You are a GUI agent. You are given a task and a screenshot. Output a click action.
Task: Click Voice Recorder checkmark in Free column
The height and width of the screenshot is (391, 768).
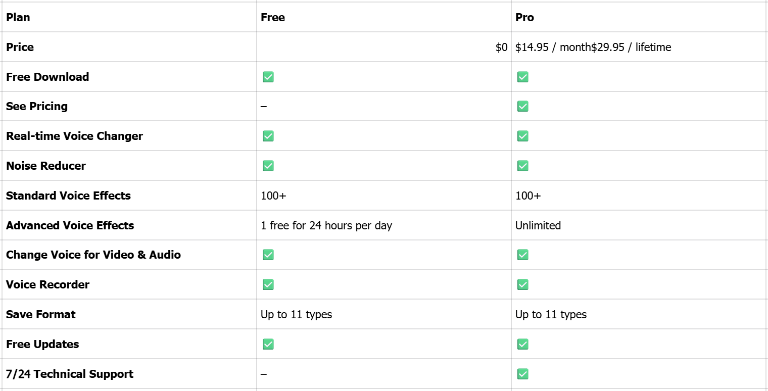pyautogui.click(x=268, y=284)
